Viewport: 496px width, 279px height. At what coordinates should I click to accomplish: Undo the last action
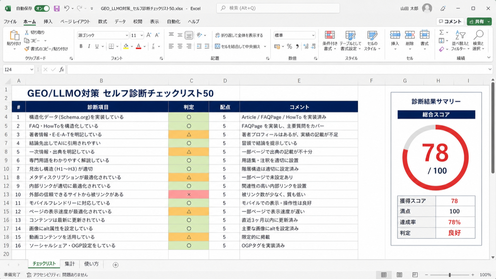[x=67, y=8]
